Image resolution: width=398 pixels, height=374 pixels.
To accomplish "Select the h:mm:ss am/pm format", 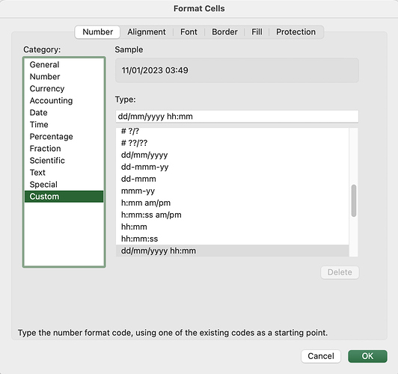I will coord(232,215).
